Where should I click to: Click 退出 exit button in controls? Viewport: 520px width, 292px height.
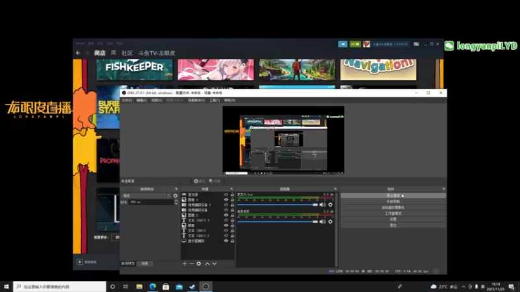tap(393, 225)
